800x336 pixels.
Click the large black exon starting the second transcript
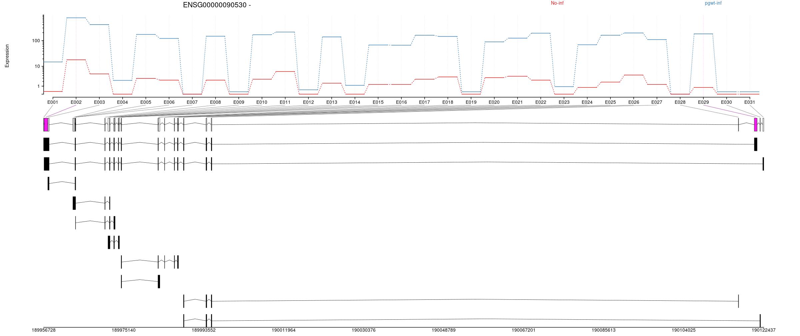click(x=46, y=144)
